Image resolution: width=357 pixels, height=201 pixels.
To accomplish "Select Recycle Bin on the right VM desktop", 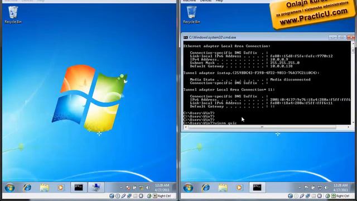I will point(191,15).
